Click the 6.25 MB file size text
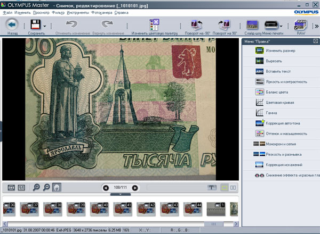 point(115,230)
